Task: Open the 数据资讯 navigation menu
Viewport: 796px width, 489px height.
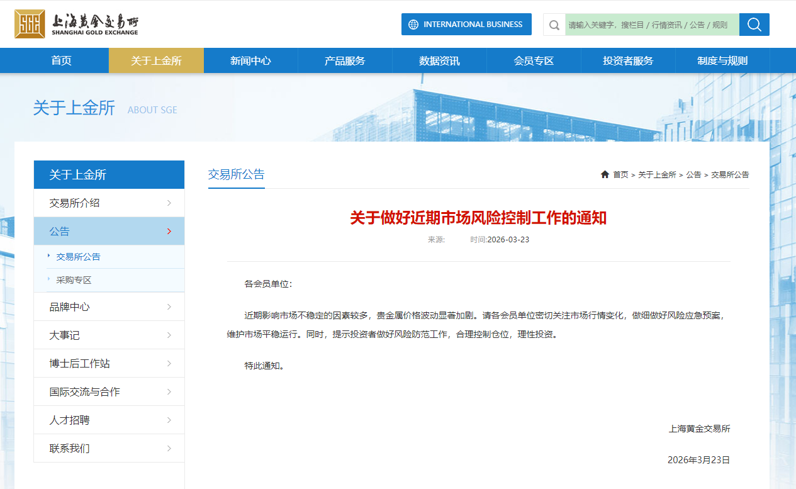Action: click(x=439, y=60)
